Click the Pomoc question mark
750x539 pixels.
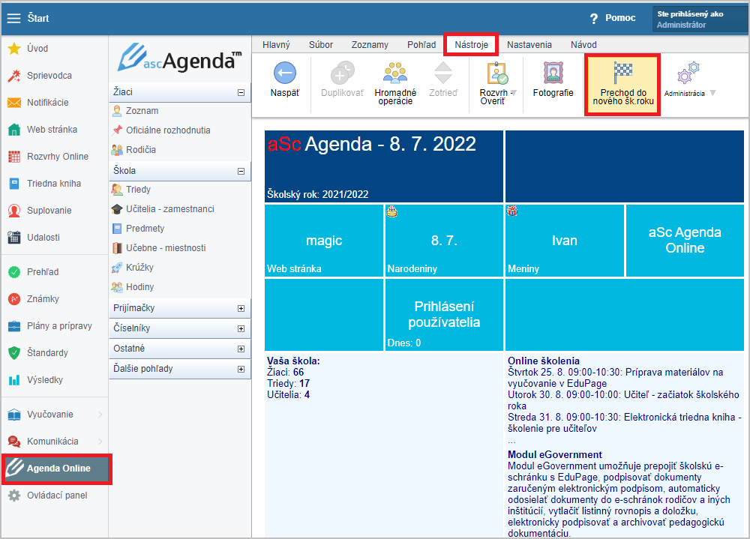pyautogui.click(x=593, y=18)
